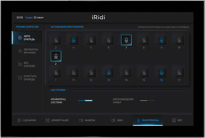205x138 pixels.
Task: Activate microphone 3
Action: click(56, 40)
